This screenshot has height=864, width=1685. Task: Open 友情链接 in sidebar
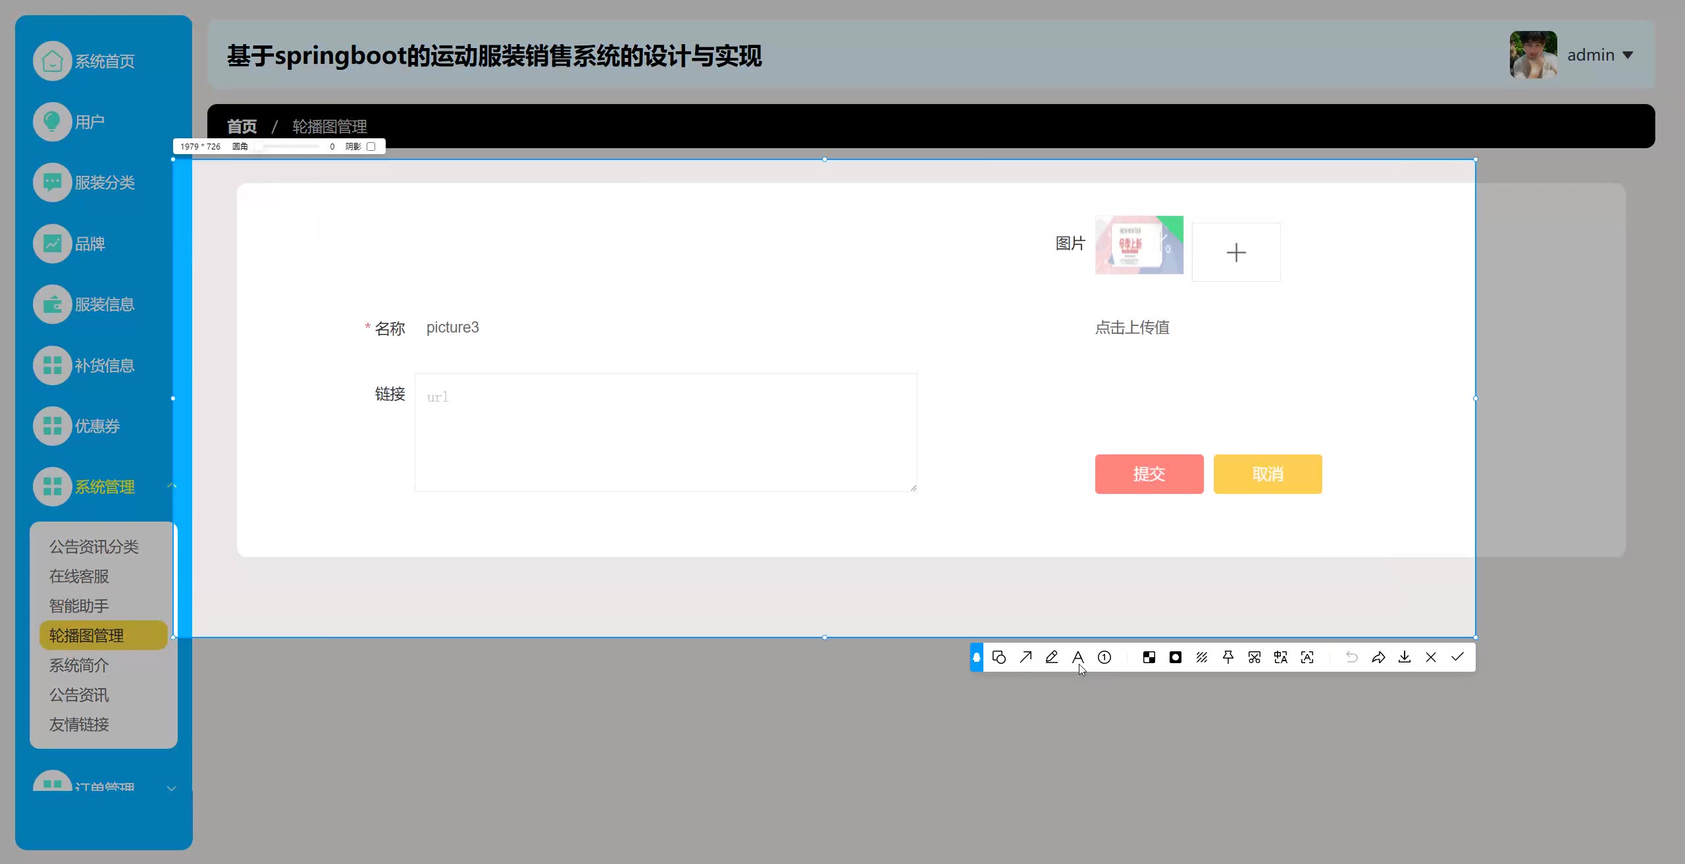tap(79, 724)
